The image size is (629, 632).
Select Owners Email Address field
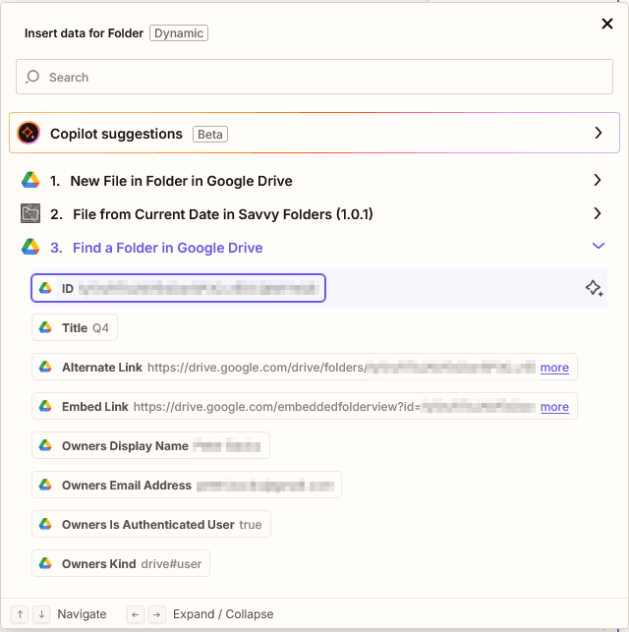click(x=187, y=485)
